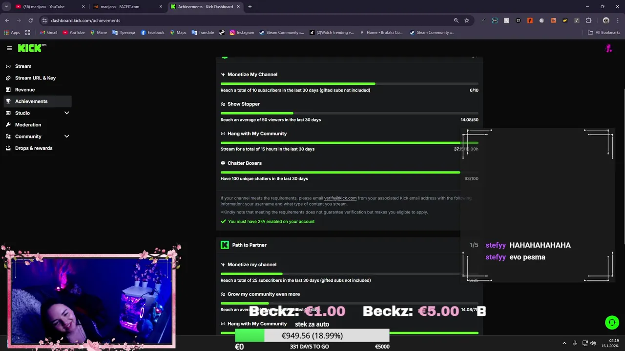Open the orange V extension icon
Screen dimensions: 625x351
(x=530, y=20)
